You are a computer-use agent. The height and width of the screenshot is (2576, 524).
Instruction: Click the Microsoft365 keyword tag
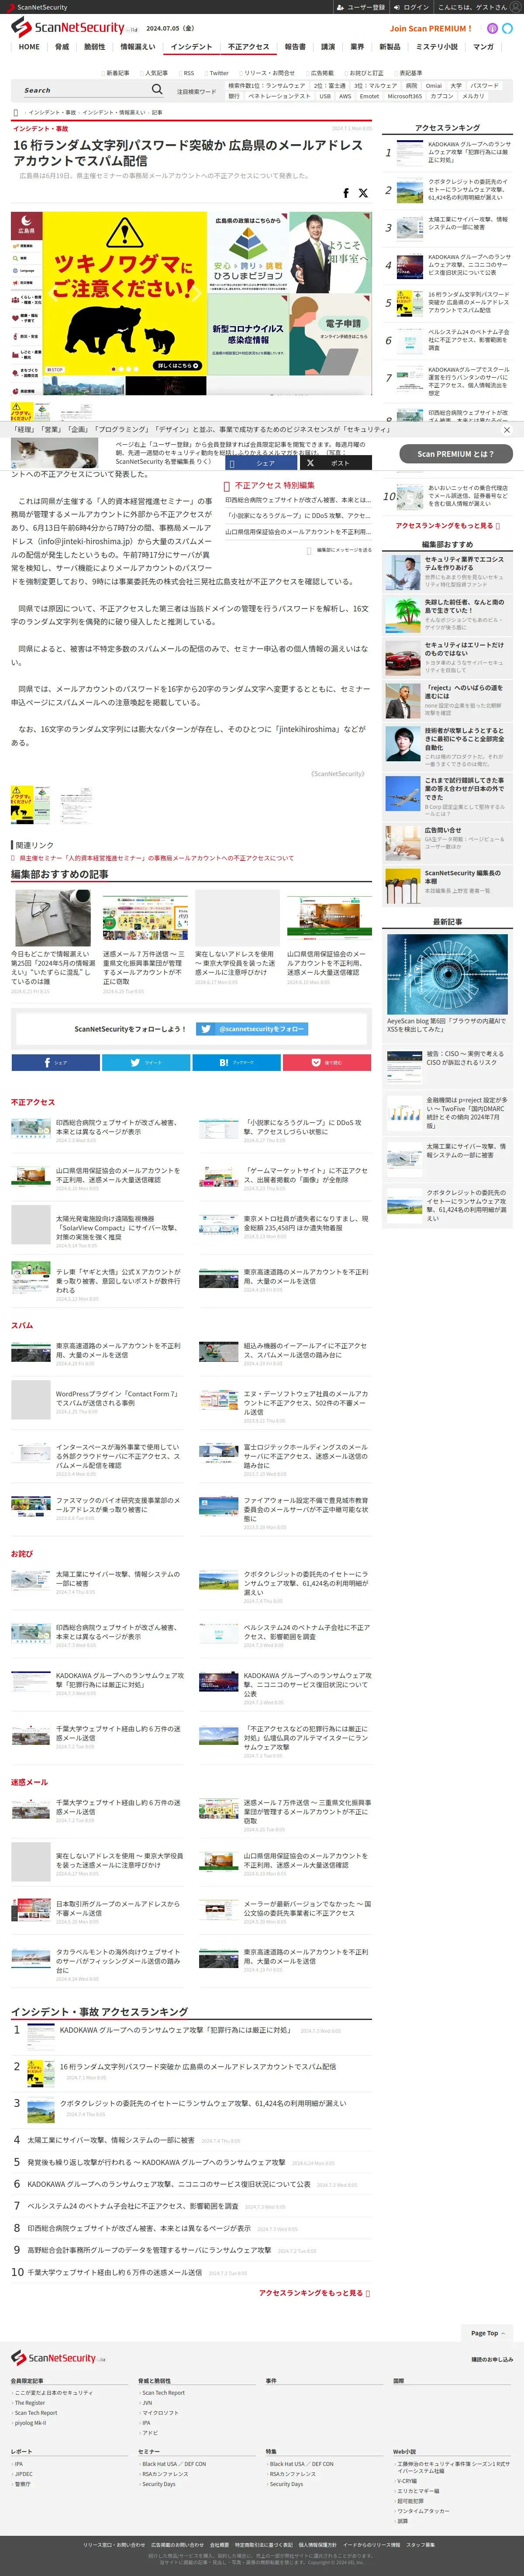[405, 96]
